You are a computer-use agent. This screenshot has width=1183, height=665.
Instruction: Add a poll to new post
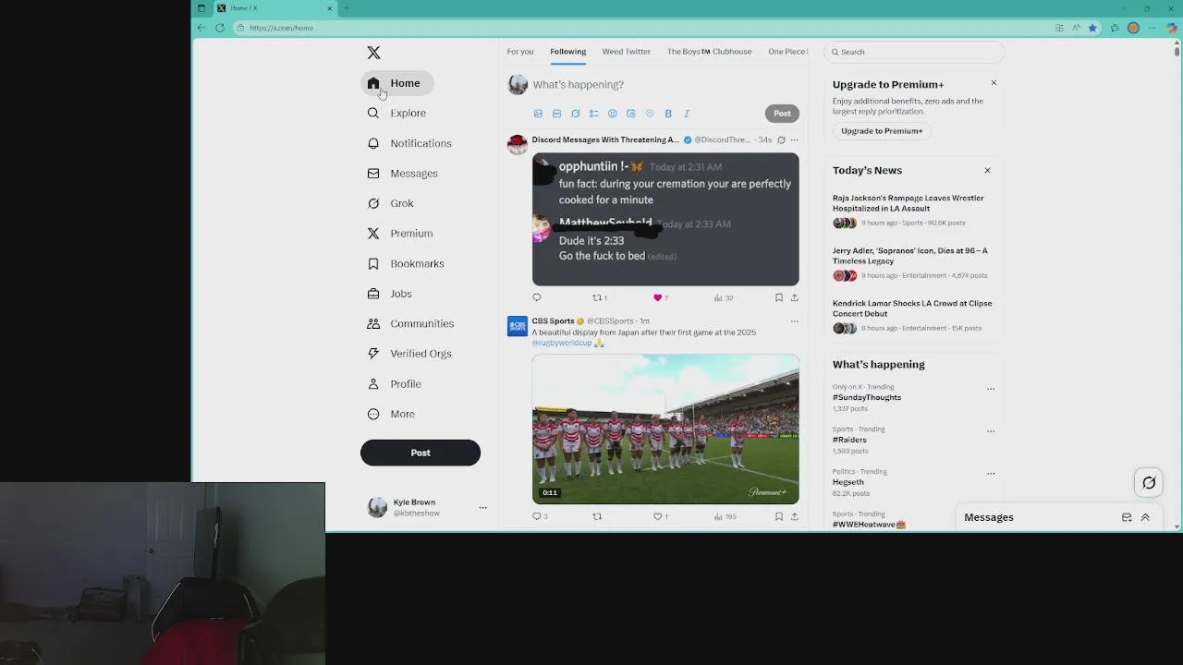(x=593, y=114)
